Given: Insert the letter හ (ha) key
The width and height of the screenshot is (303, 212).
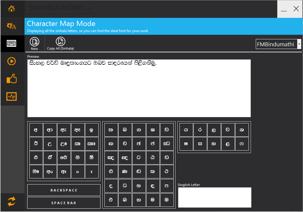Looking at the screenshot, I should point(214,144).
